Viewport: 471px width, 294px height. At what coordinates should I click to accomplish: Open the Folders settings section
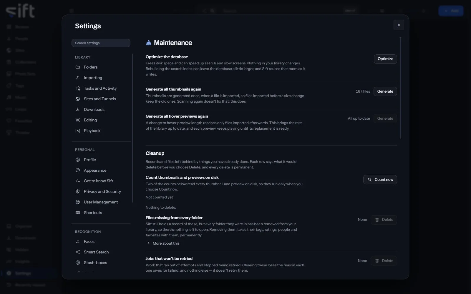click(x=101, y=67)
